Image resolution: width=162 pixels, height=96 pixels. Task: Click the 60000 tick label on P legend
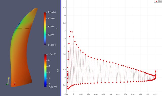point(51,35)
